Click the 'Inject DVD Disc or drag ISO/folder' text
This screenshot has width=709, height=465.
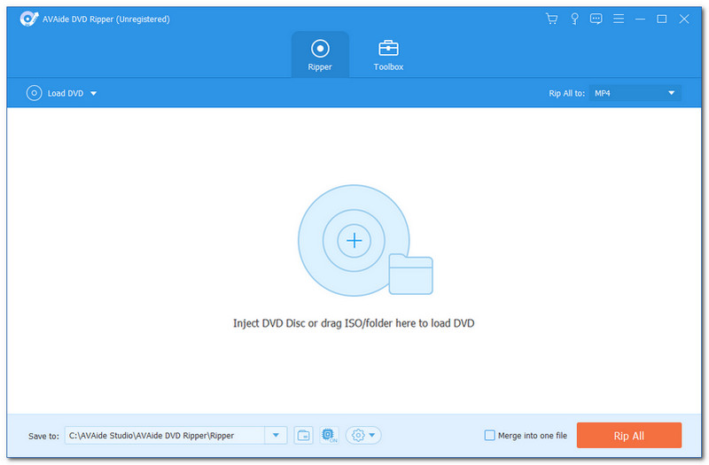click(354, 323)
